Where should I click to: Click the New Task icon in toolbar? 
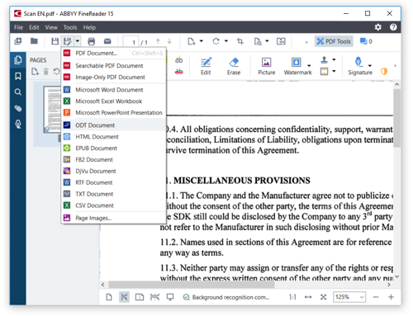coord(18,41)
